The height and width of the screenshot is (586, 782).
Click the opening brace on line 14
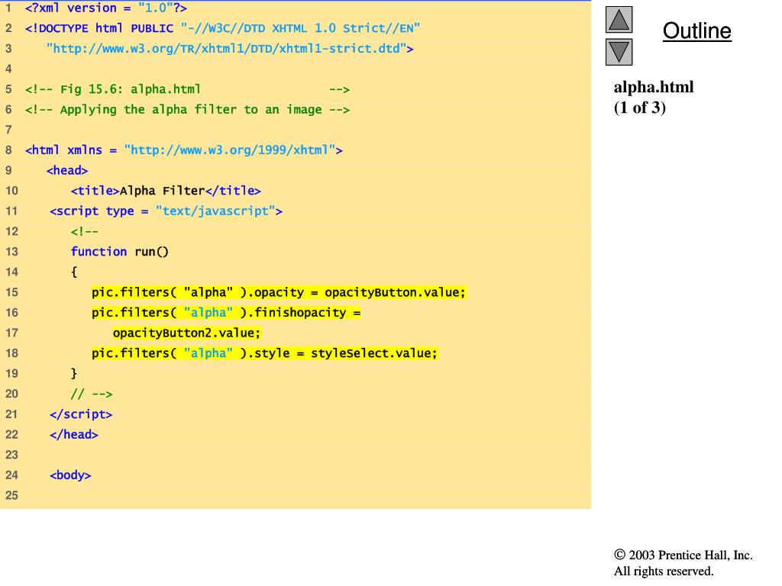(74, 272)
